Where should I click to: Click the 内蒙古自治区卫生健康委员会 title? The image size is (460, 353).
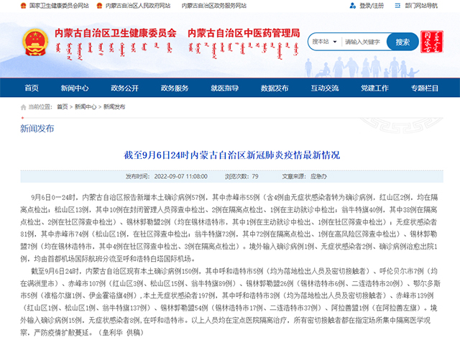point(116,33)
